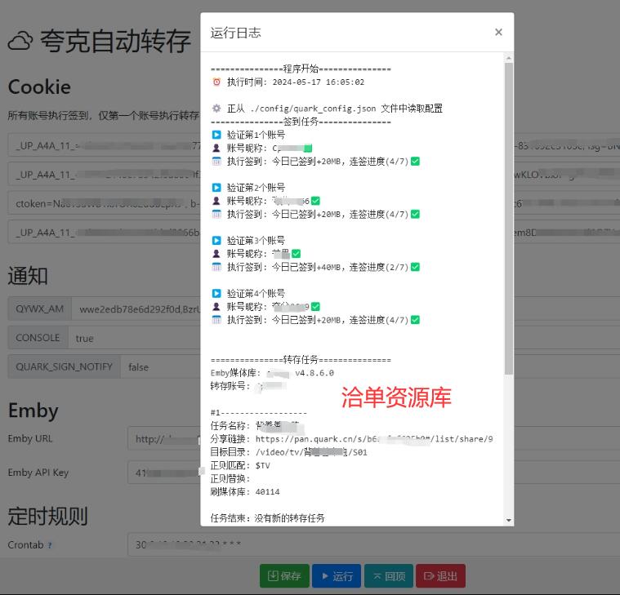The width and height of the screenshot is (620, 595).
Task: Click the 目标目录 /video/tv path line
Action: pos(288,452)
